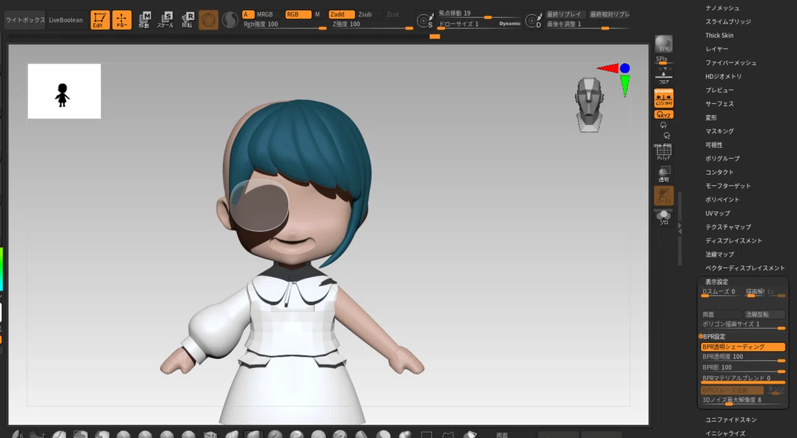Click 法線反転 flip normals button

tap(764, 314)
